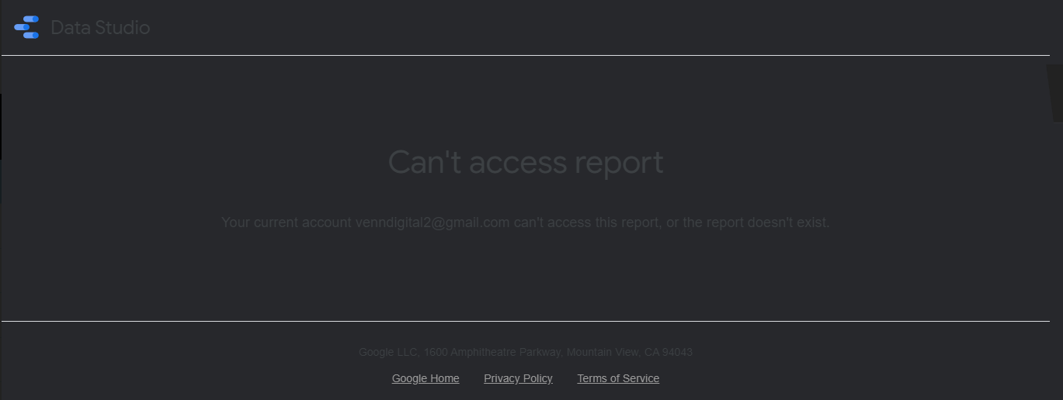
Task: Click the divider line above the footer
Action: coord(526,321)
